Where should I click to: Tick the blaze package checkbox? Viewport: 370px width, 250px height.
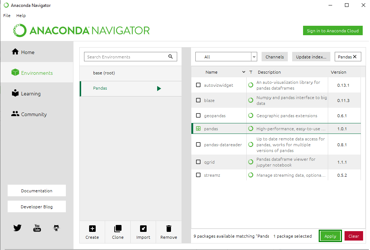[x=198, y=100]
